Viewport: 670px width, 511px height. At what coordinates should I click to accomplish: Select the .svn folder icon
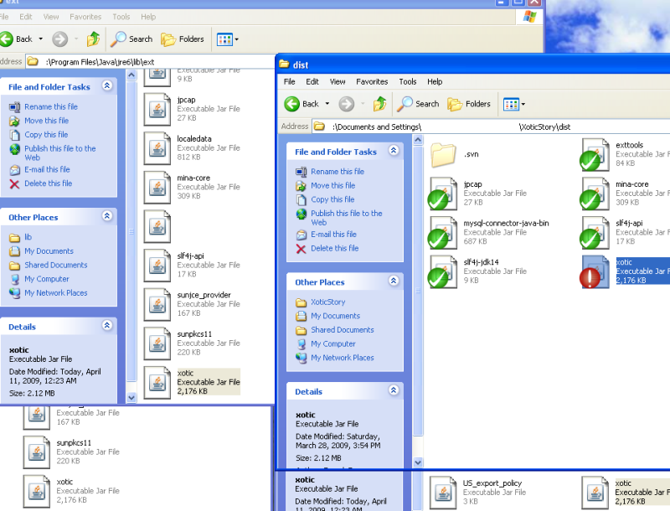(x=443, y=155)
